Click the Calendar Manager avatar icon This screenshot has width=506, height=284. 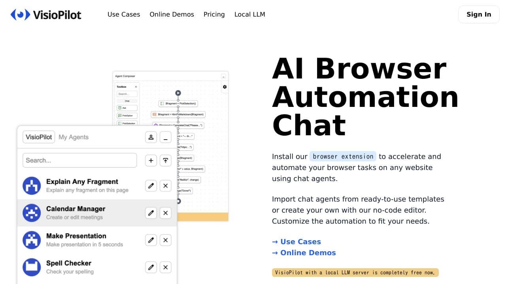[32, 213]
